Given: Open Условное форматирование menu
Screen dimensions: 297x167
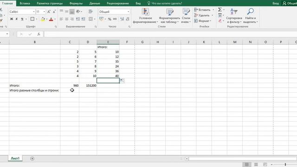Looking at the screenshot, I should pyautogui.click(x=145, y=16).
